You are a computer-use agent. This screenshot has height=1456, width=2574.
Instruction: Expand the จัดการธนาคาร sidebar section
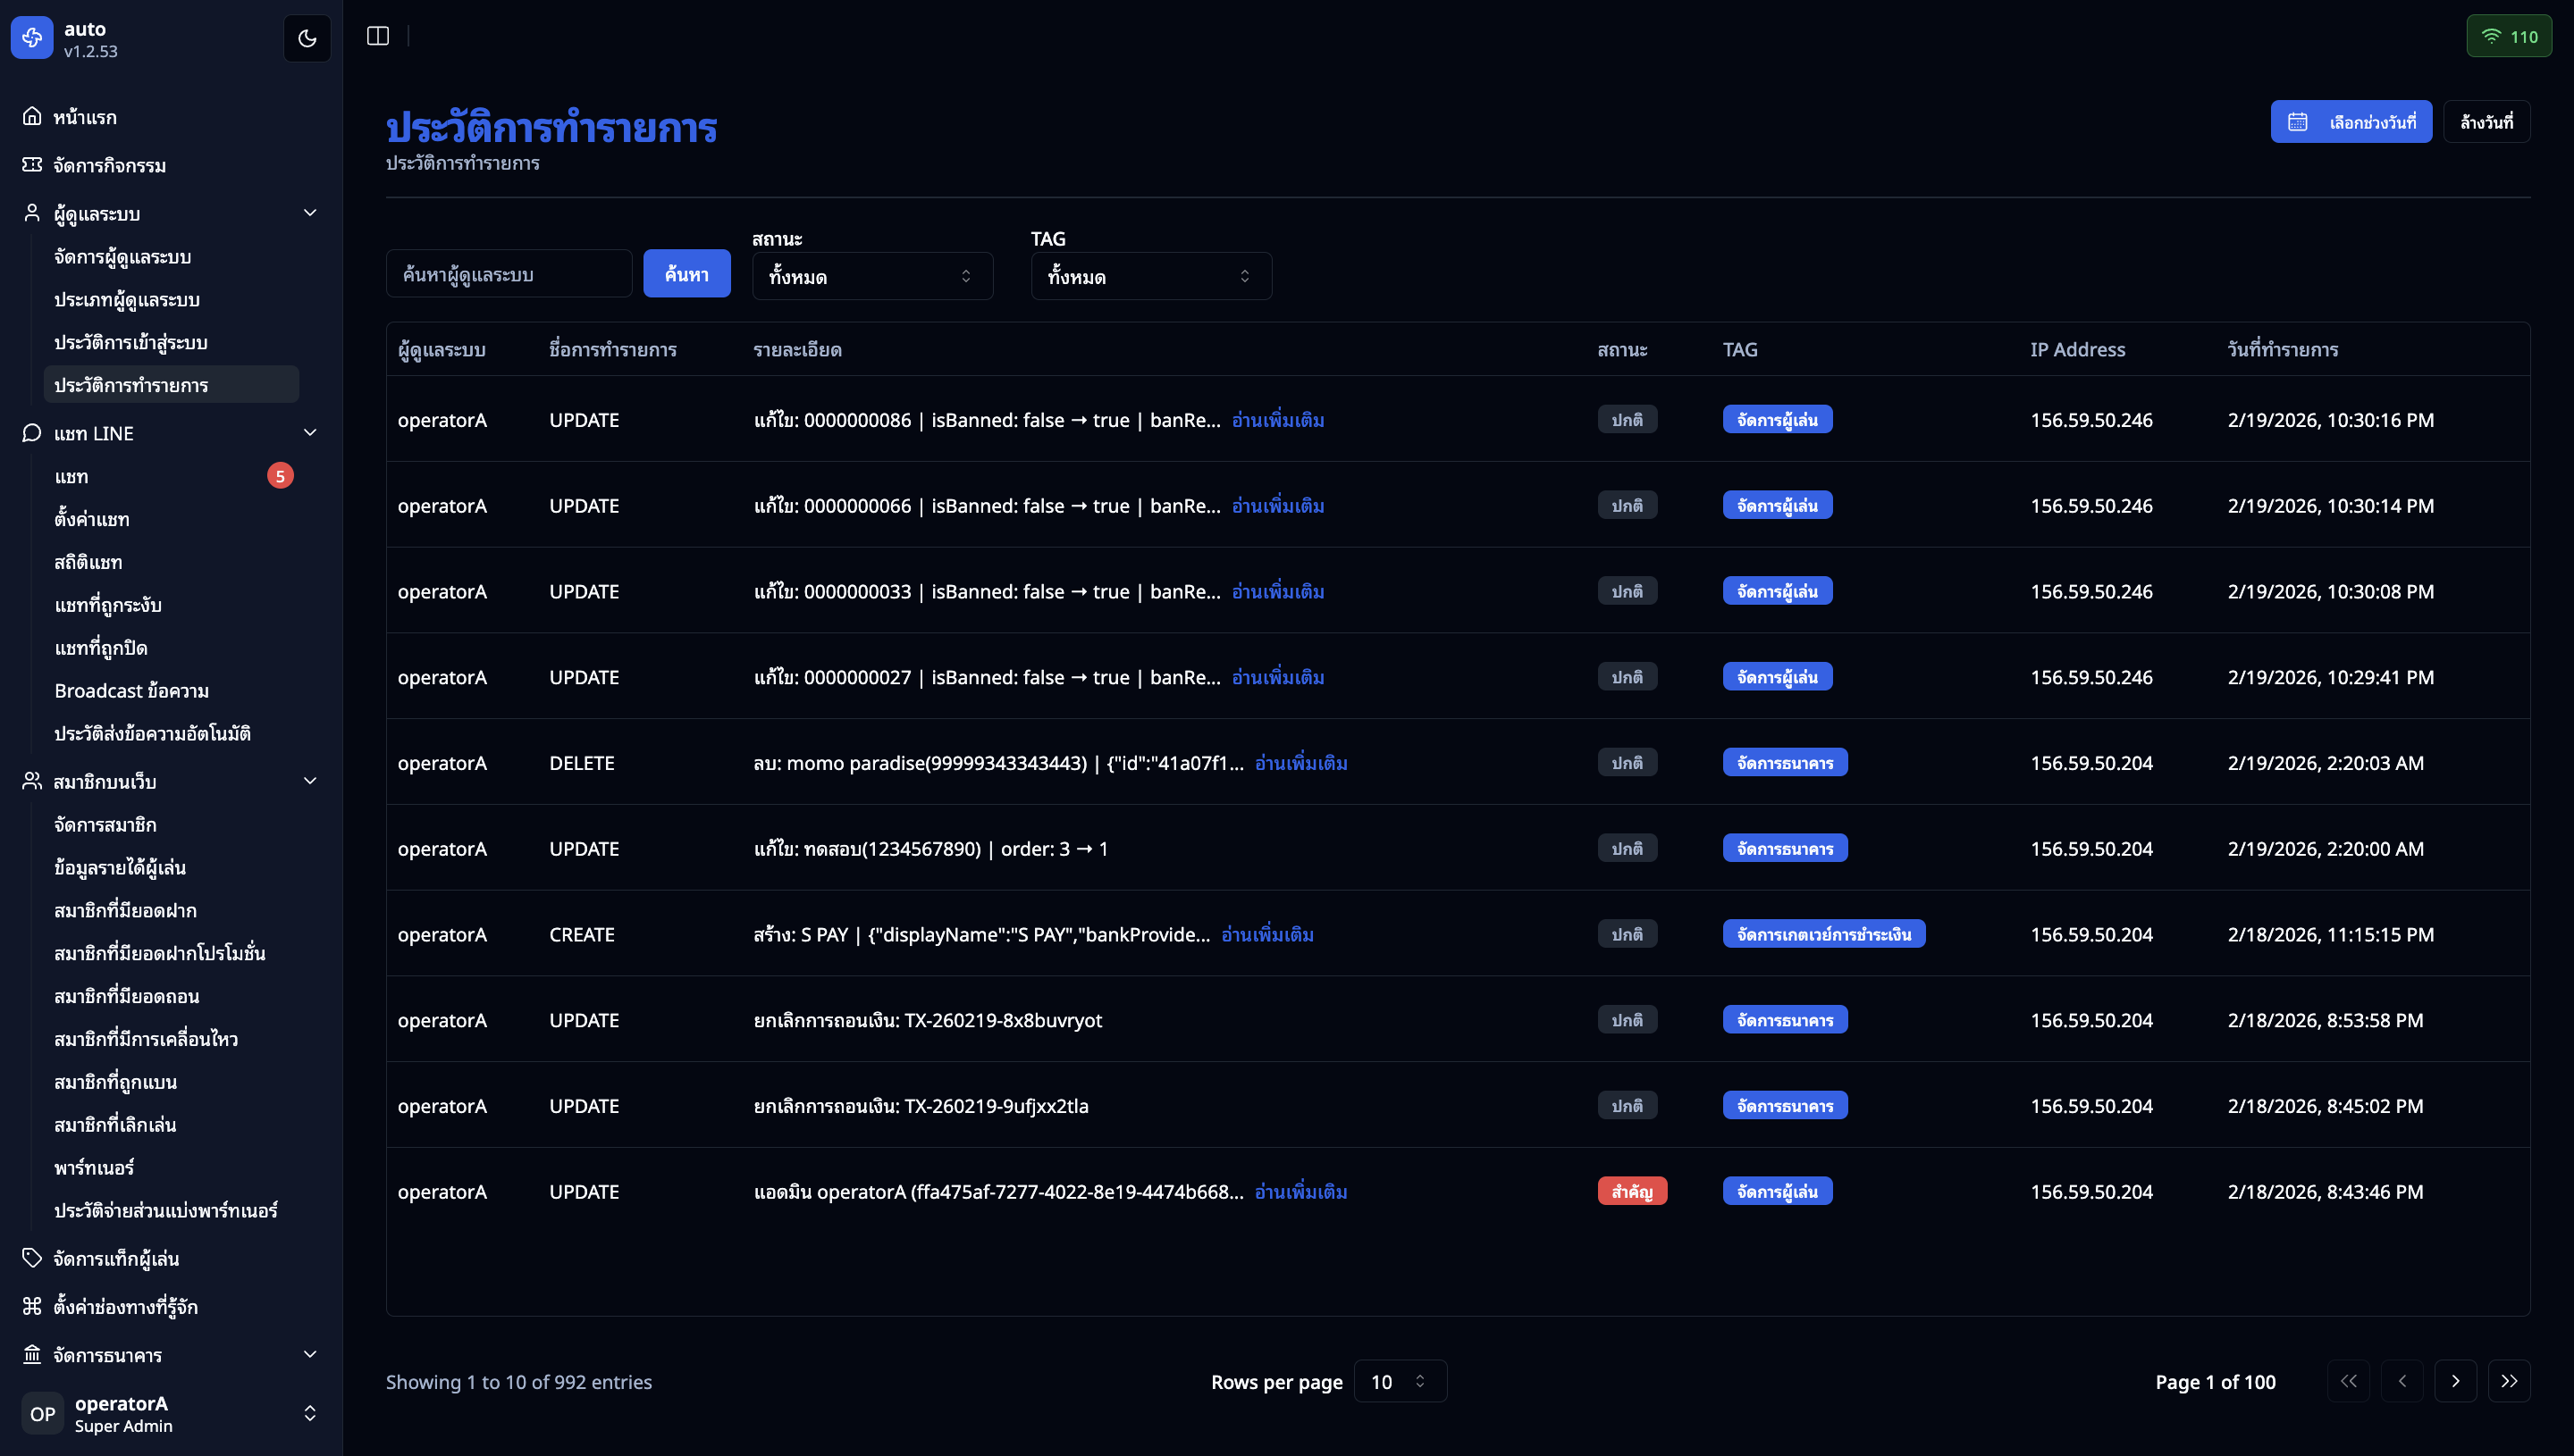[x=309, y=1354]
